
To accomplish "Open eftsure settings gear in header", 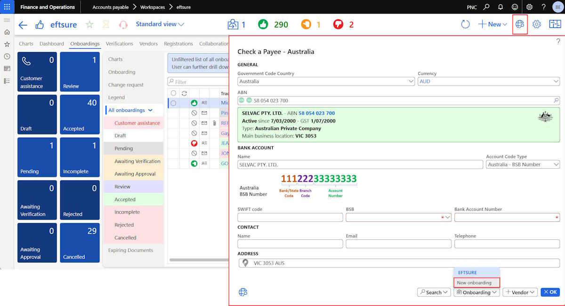I will tap(537, 24).
